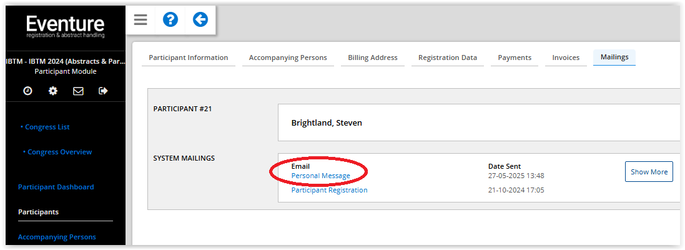Click the logout icon in sidebar
The height and width of the screenshot is (250, 685).
click(x=103, y=91)
